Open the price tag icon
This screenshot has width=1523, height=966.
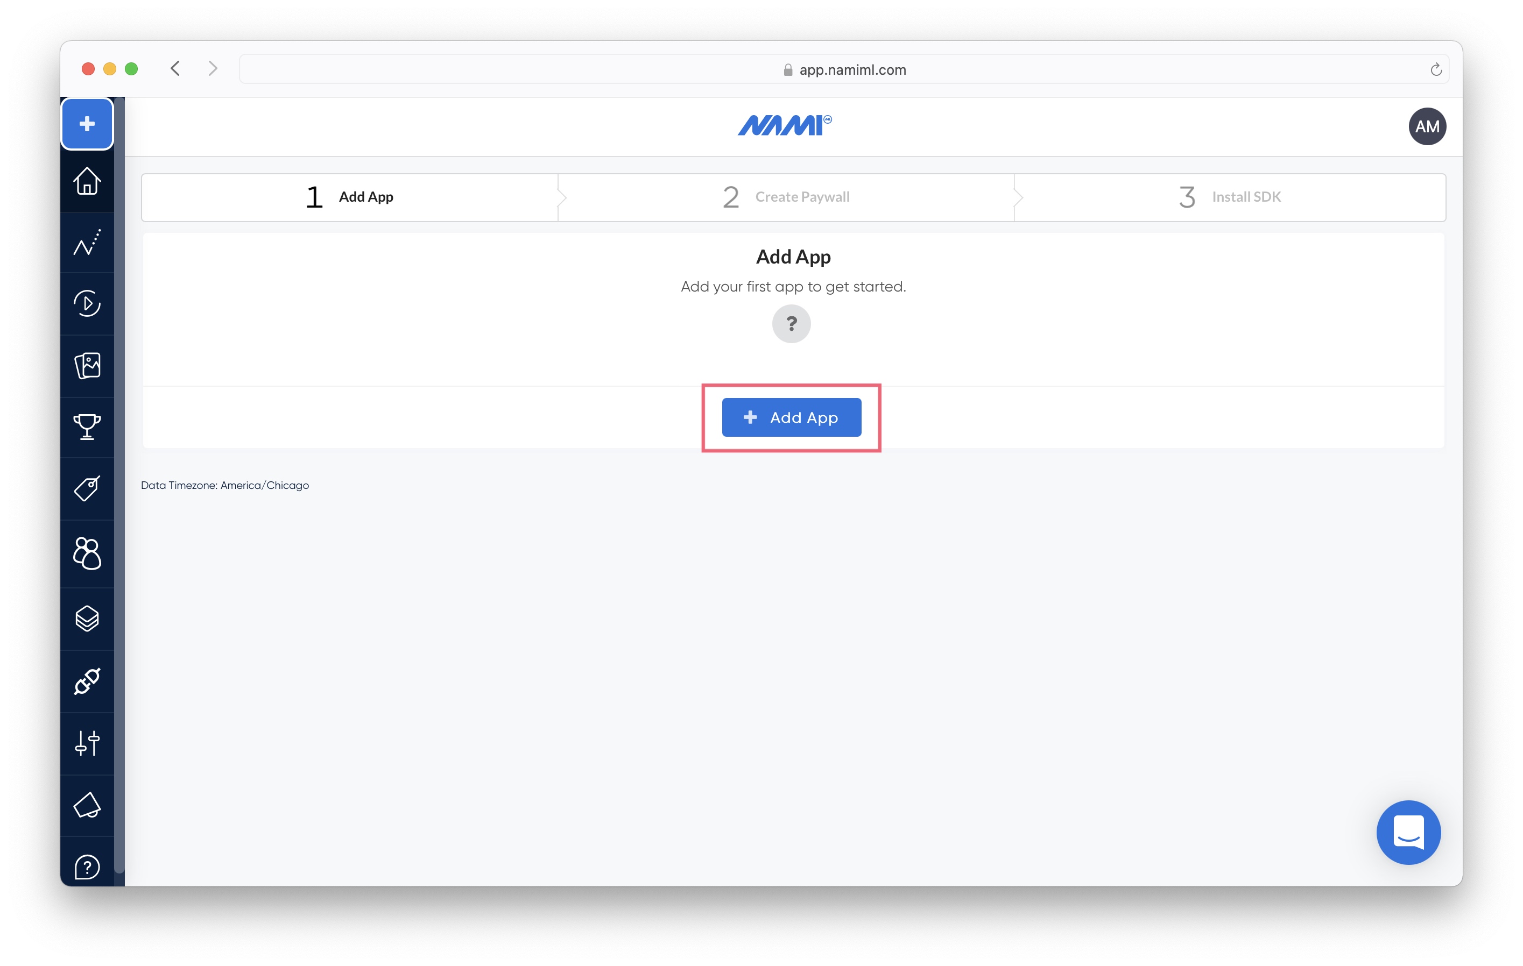pyautogui.click(x=87, y=489)
